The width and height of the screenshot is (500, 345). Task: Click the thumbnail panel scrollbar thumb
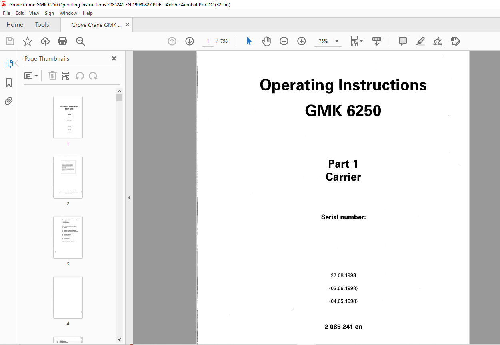coord(120,98)
